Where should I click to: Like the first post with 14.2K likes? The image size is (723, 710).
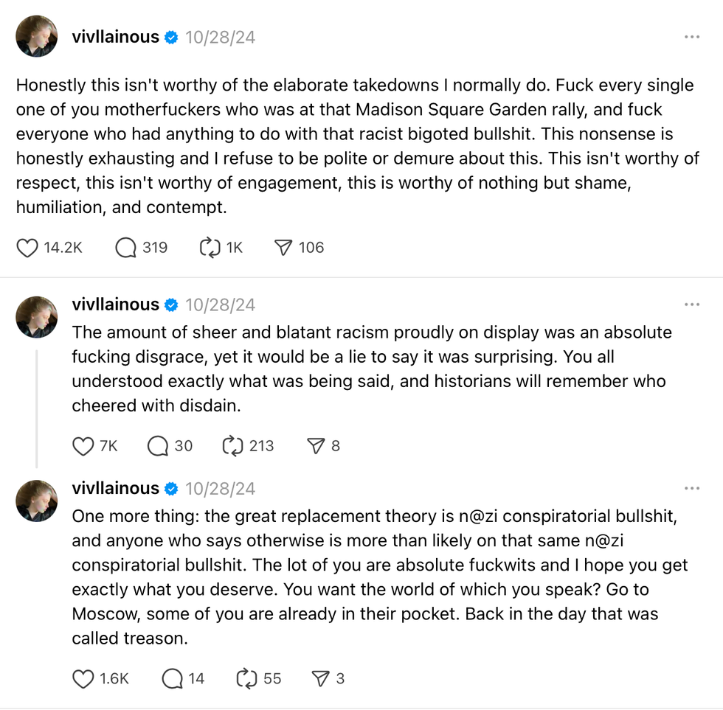[x=27, y=248]
